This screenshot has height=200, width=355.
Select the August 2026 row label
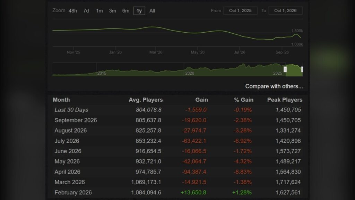pos(71,131)
